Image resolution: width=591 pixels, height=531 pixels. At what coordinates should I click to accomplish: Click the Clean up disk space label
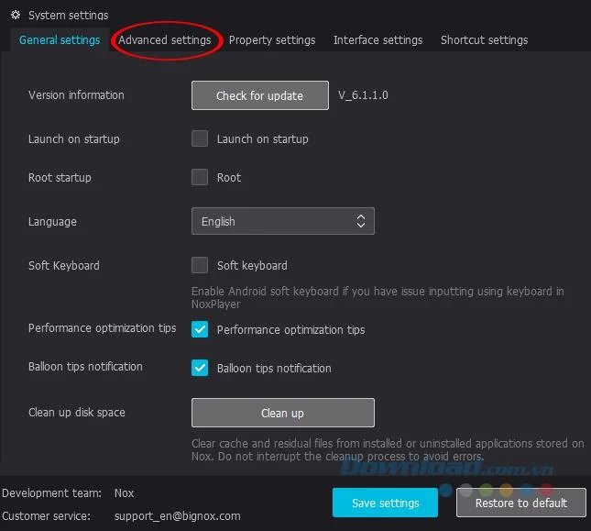tap(77, 412)
